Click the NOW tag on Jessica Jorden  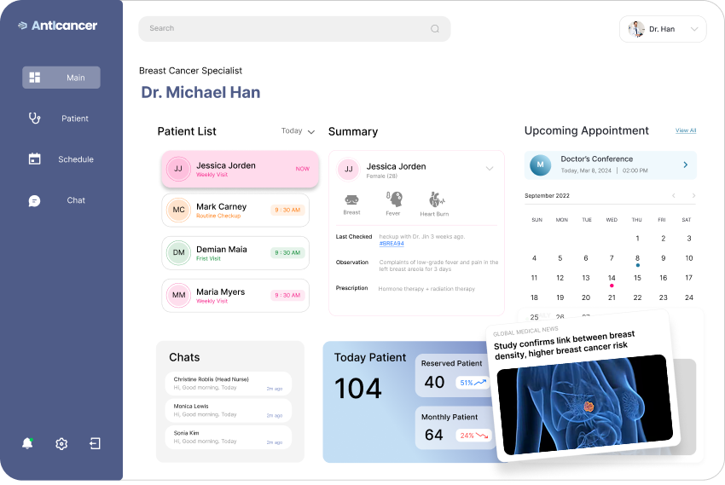[303, 169]
